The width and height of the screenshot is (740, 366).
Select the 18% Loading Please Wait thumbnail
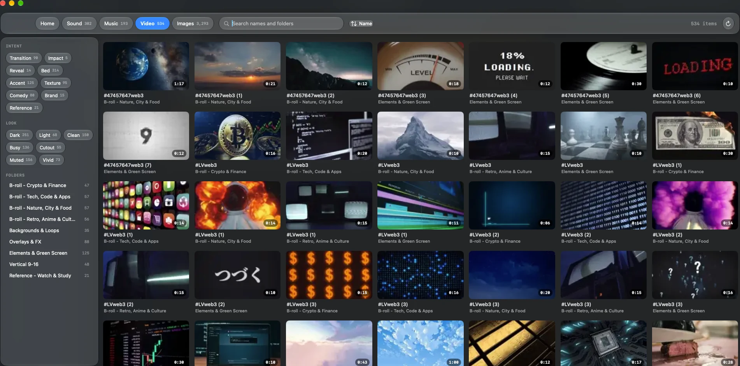(x=512, y=66)
